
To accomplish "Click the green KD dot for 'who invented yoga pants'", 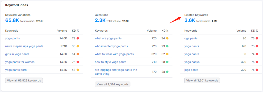I will [x=167, y=46].
